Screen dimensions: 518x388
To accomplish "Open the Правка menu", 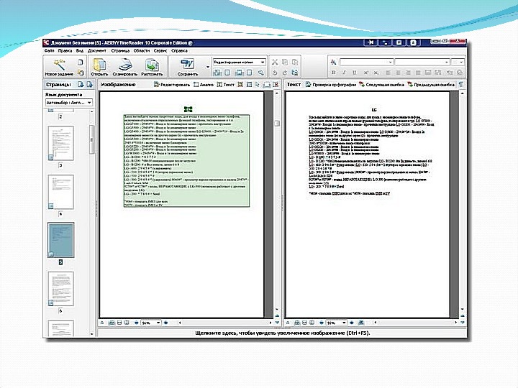I will point(65,51).
